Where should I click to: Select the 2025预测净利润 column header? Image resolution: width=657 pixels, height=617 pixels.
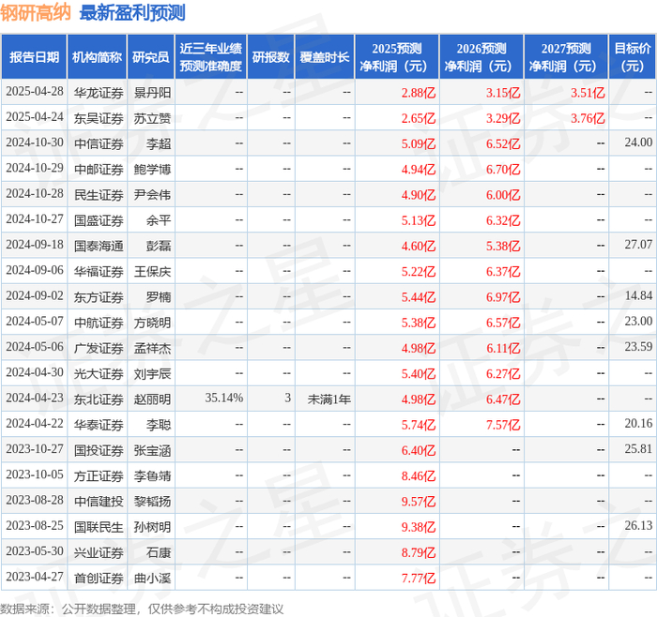(397, 57)
